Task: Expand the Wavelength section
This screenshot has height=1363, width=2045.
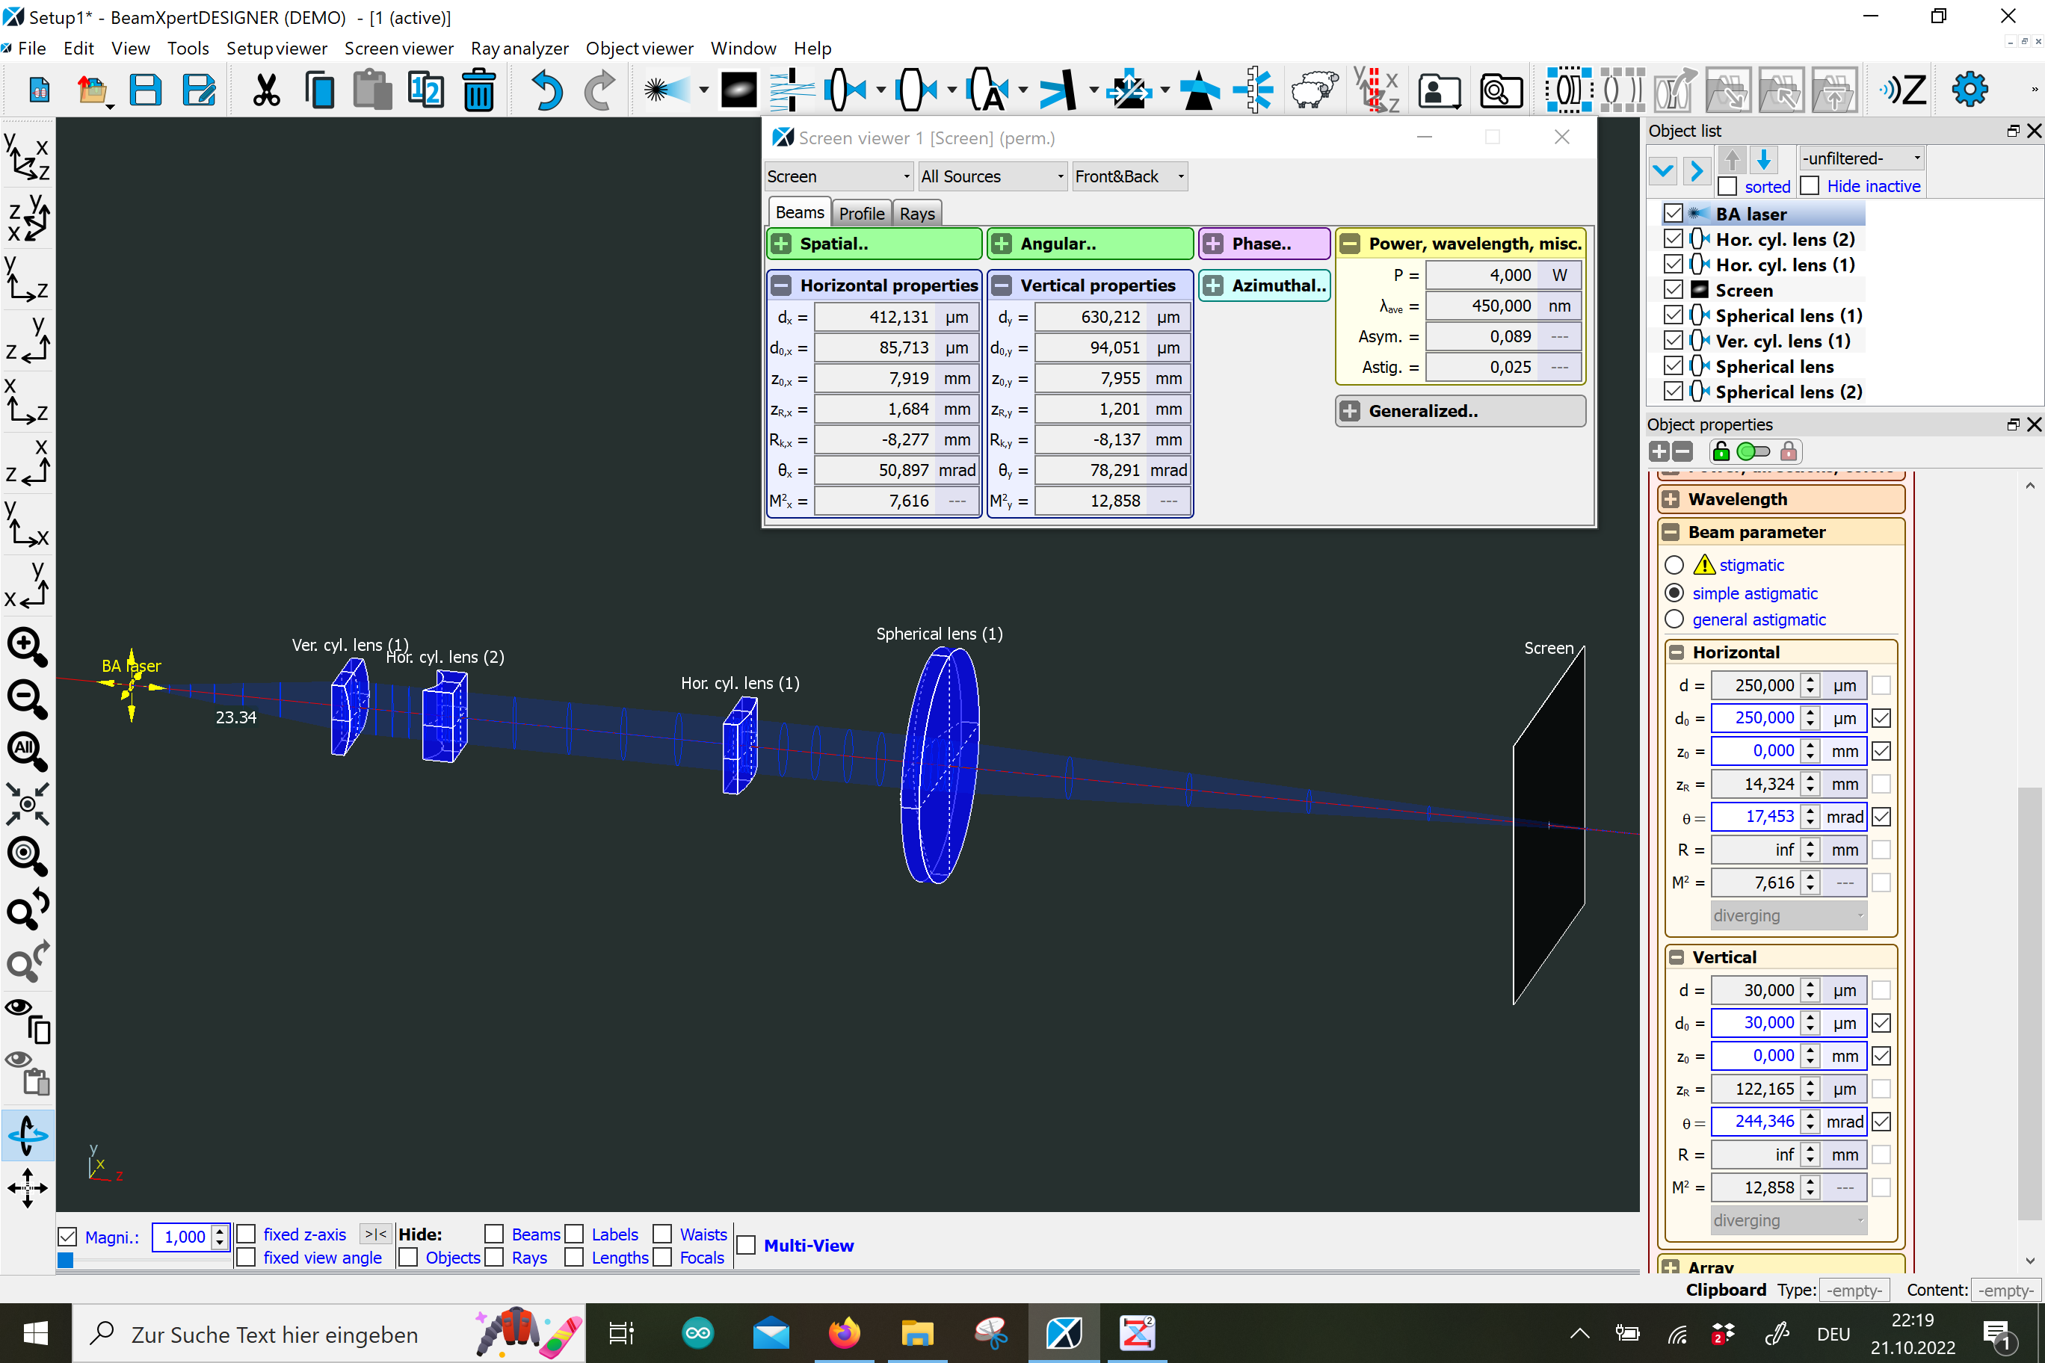Action: [x=1671, y=499]
